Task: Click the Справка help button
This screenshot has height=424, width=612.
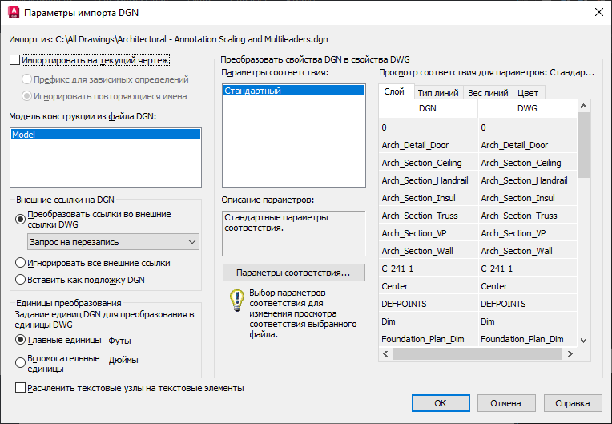Action: (x=573, y=403)
